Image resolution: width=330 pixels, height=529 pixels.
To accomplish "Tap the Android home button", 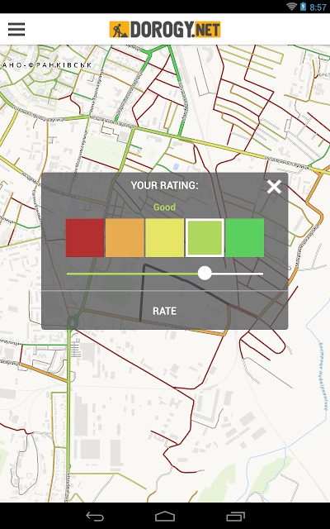I will (x=165, y=517).
